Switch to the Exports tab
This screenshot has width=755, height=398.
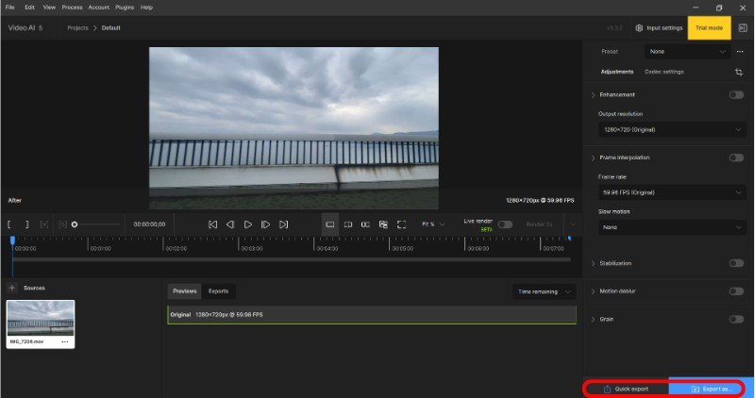pyautogui.click(x=218, y=291)
